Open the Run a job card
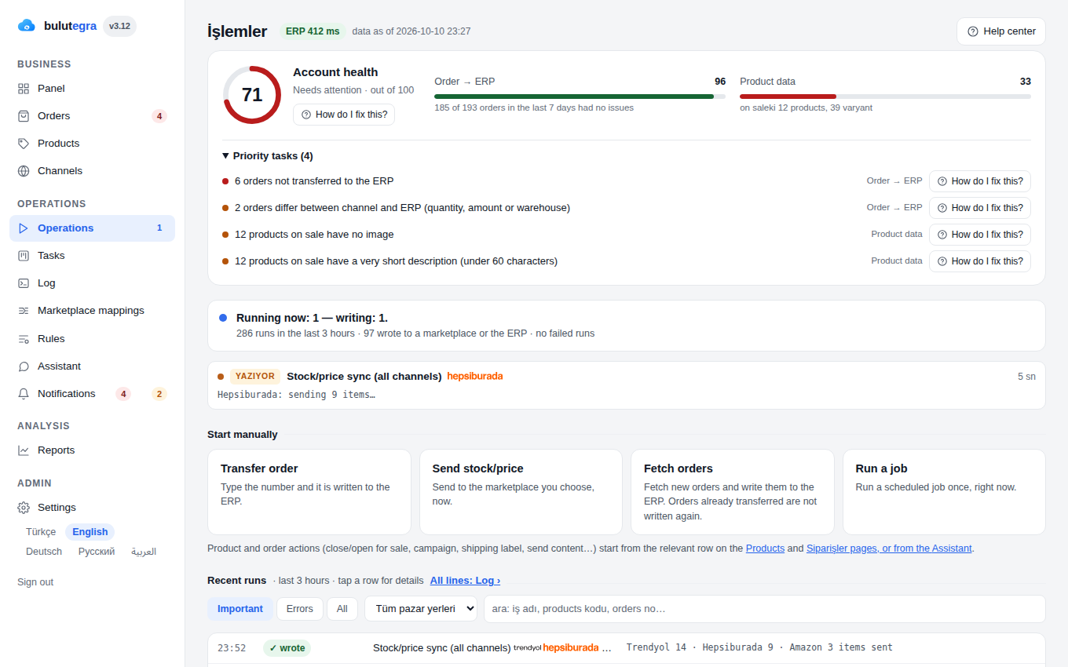 click(944, 492)
